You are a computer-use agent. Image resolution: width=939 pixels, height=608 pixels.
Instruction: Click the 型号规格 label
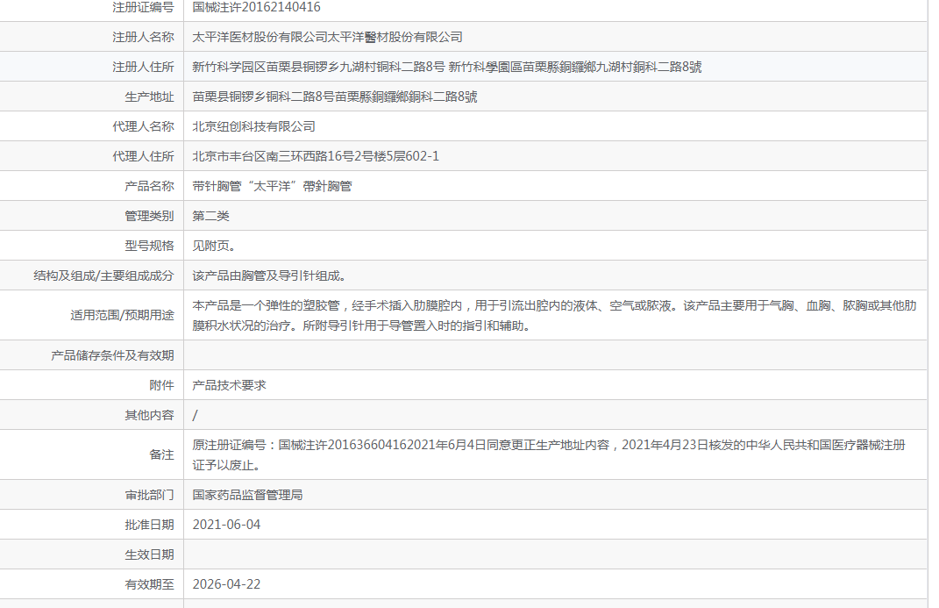pyautogui.click(x=149, y=246)
